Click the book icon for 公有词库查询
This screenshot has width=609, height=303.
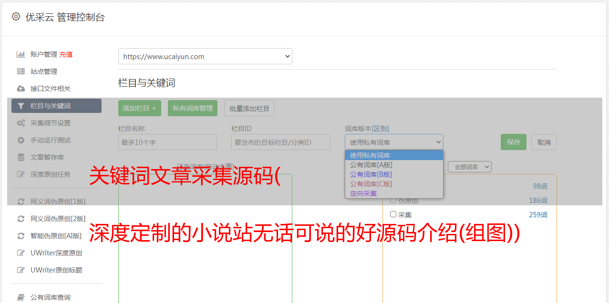click(21, 297)
